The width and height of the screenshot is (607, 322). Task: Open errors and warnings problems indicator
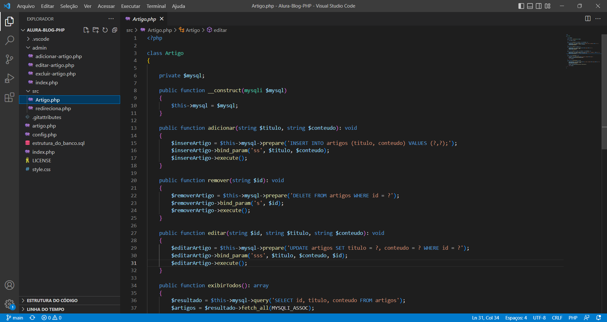[x=52, y=318]
